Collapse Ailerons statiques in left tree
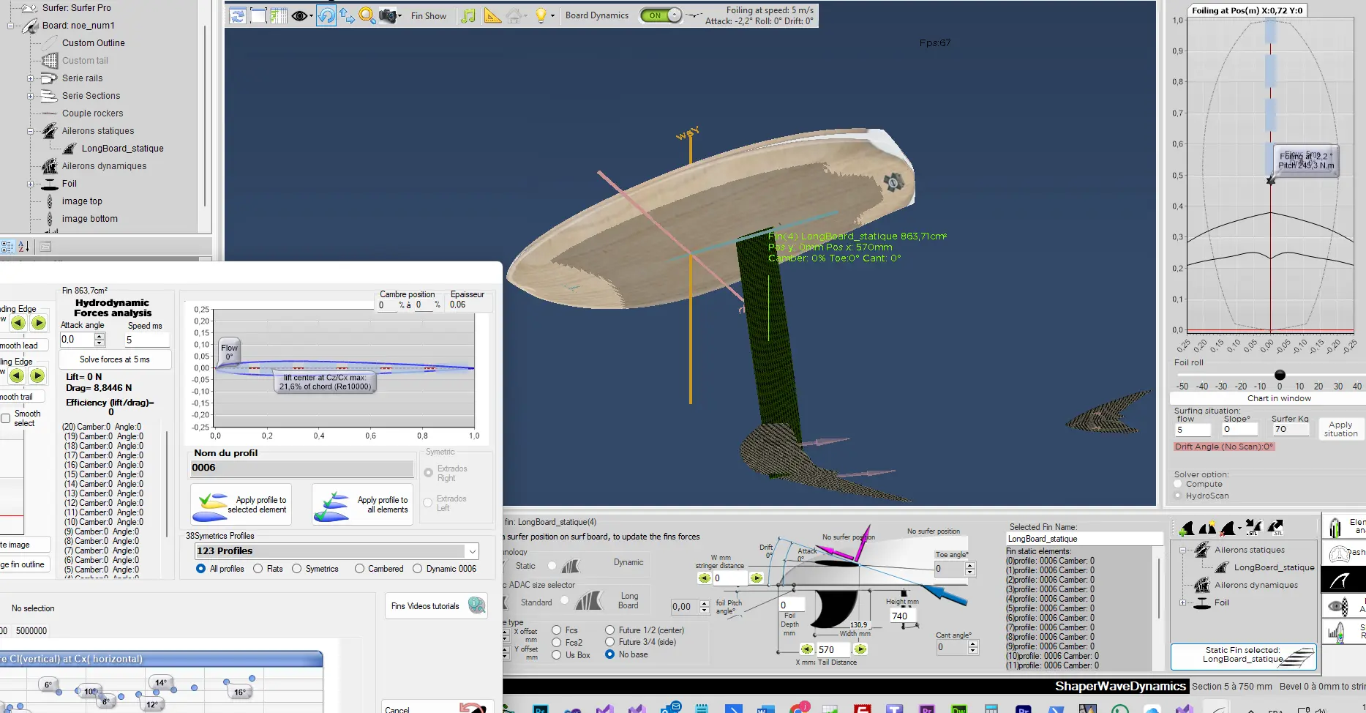This screenshot has height=713, width=1366. point(31,131)
